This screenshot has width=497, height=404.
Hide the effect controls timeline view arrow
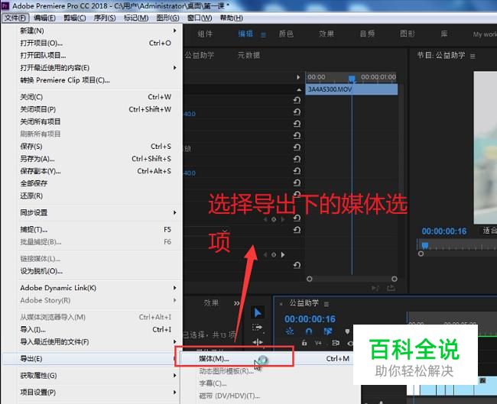point(298,77)
